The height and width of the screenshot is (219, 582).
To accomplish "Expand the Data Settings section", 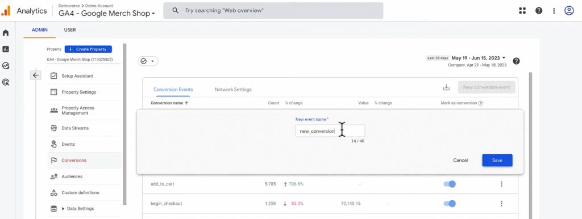I will (x=63, y=209).
